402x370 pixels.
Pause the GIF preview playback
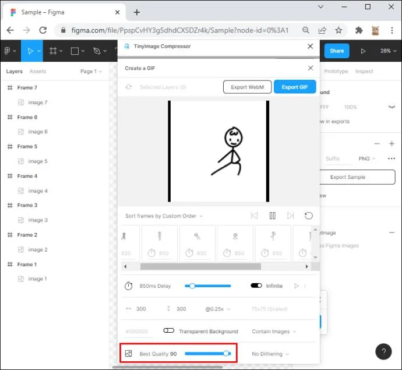pos(273,216)
